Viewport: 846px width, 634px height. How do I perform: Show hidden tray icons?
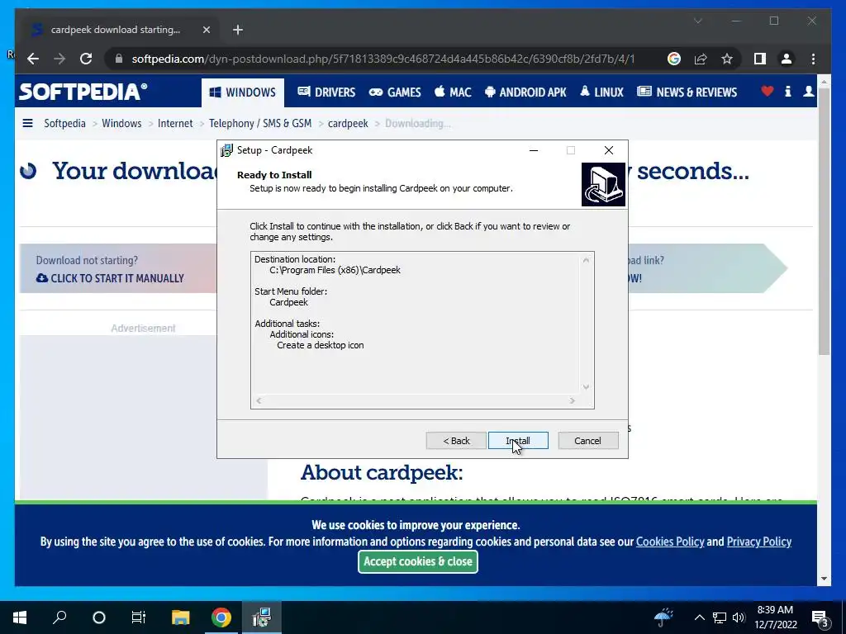pyautogui.click(x=699, y=617)
